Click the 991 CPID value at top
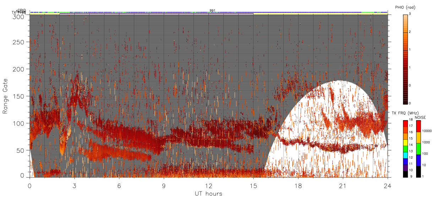Viewport: 436px width, 201px height. (x=212, y=11)
